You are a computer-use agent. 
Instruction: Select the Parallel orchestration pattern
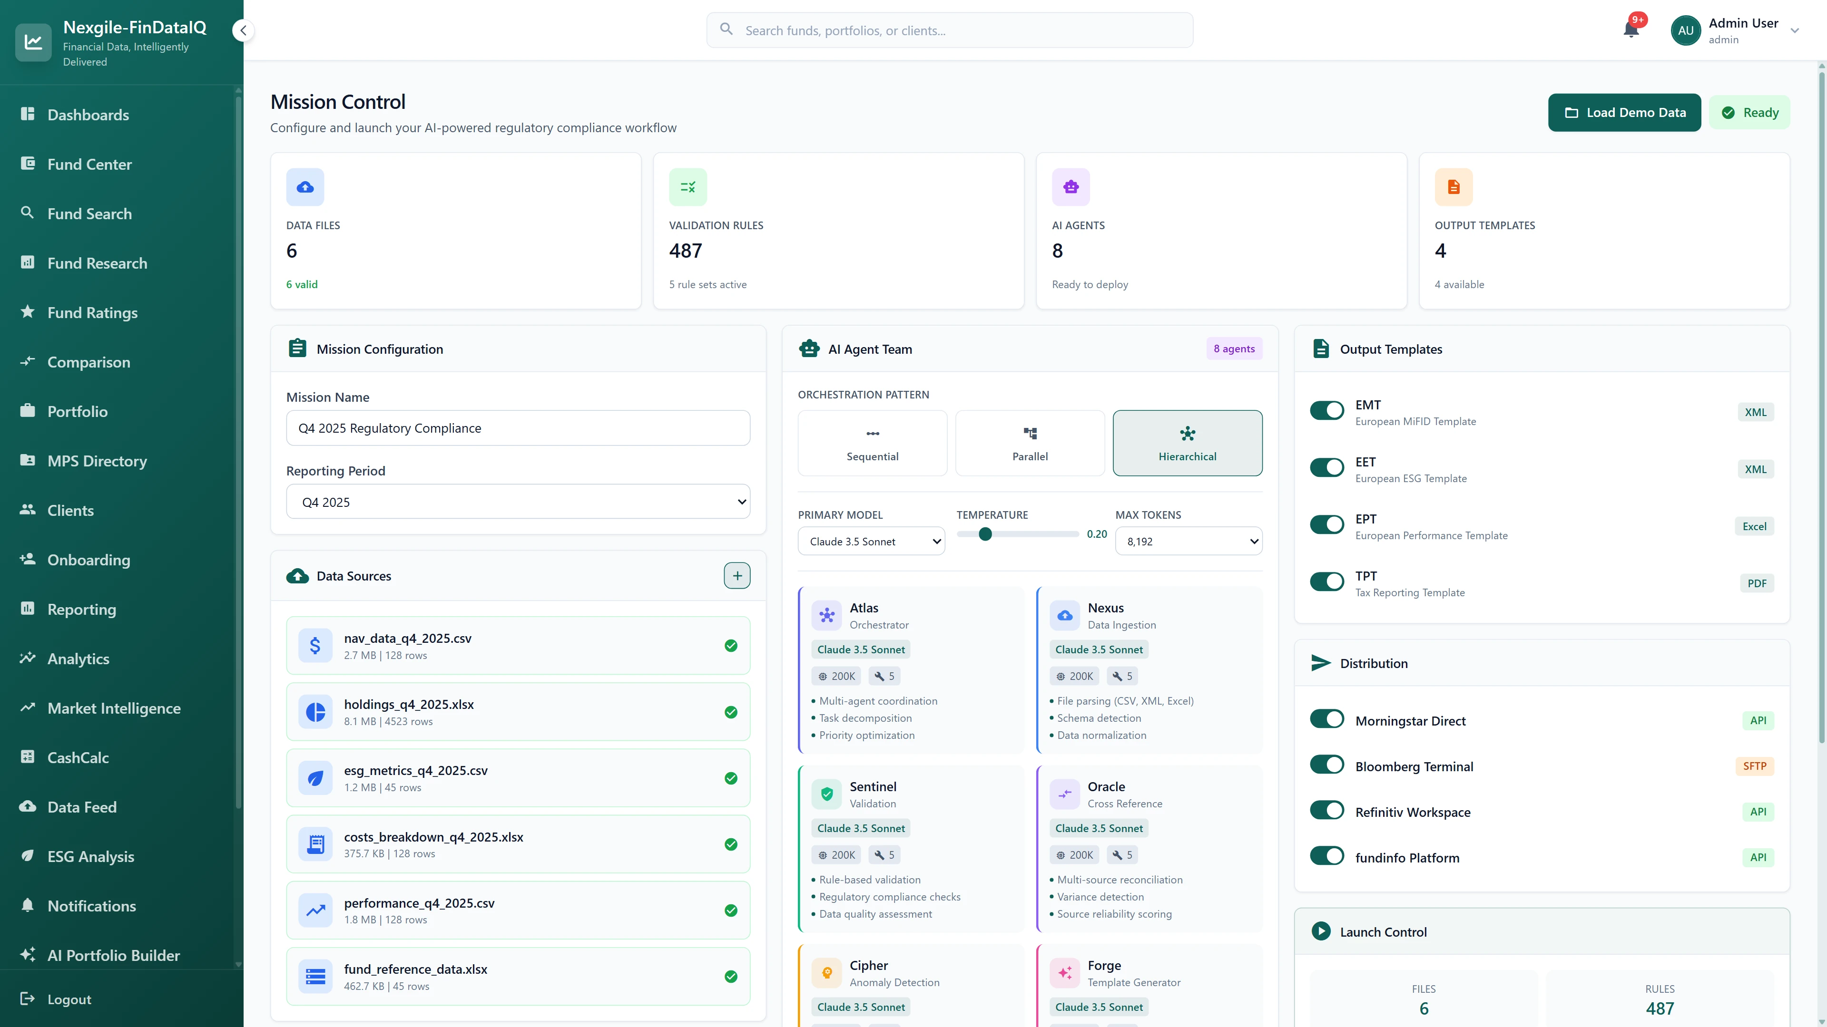[x=1030, y=443]
